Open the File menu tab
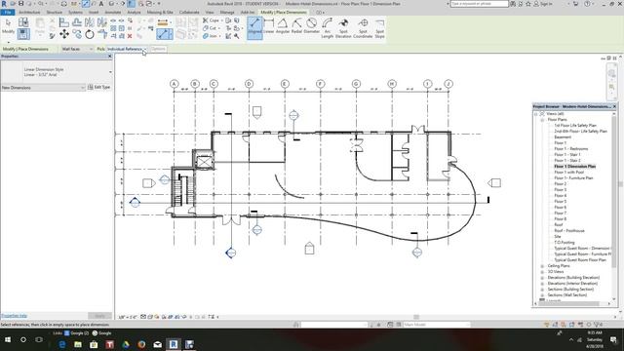The image size is (624, 351). (x=8, y=13)
